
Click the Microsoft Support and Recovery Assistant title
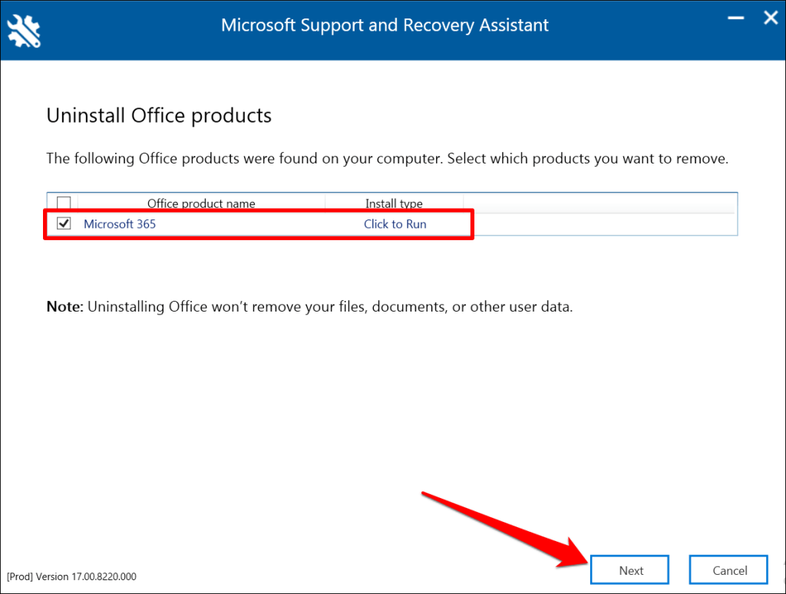point(385,25)
